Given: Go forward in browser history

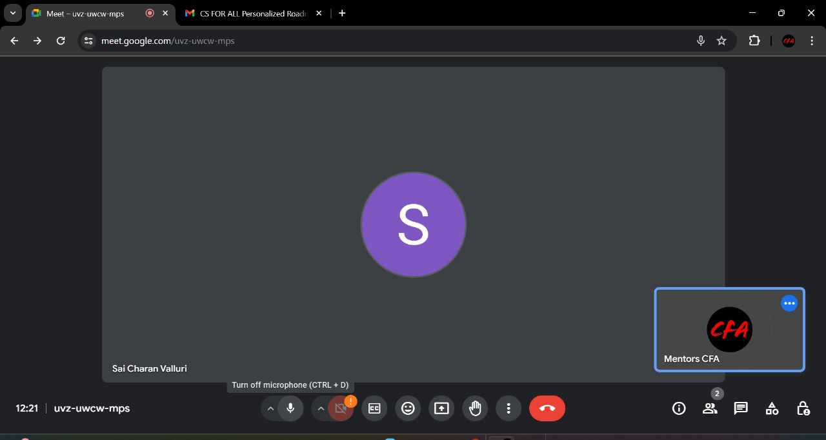Looking at the screenshot, I should pos(37,41).
